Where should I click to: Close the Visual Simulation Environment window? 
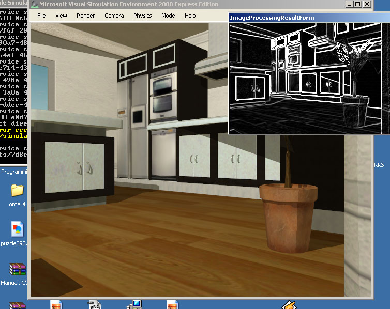367,4
